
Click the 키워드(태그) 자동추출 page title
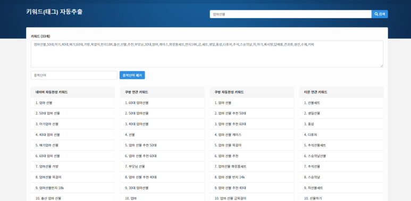pos(54,12)
